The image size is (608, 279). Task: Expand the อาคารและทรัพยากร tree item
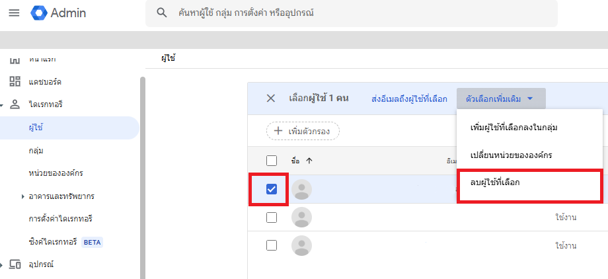point(23,196)
